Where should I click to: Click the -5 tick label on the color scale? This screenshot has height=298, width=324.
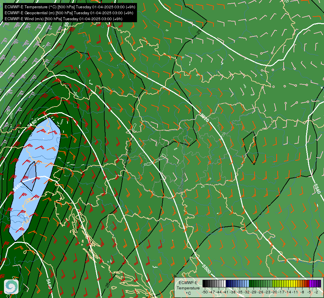point(309,292)
